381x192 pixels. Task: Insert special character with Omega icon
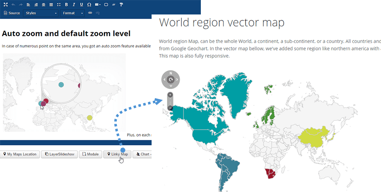(x=89, y=5)
